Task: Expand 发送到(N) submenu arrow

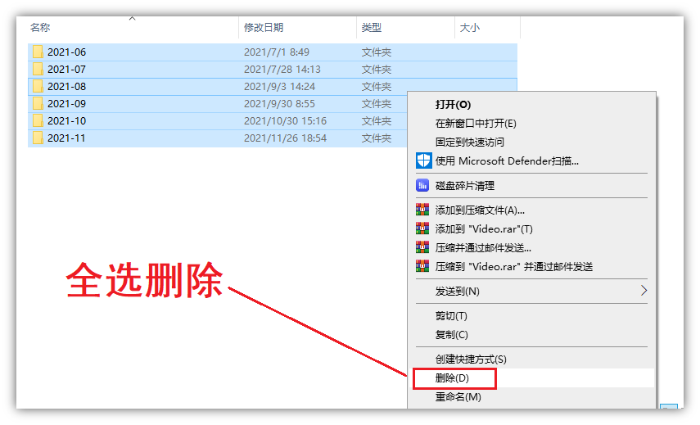Action: (x=644, y=291)
